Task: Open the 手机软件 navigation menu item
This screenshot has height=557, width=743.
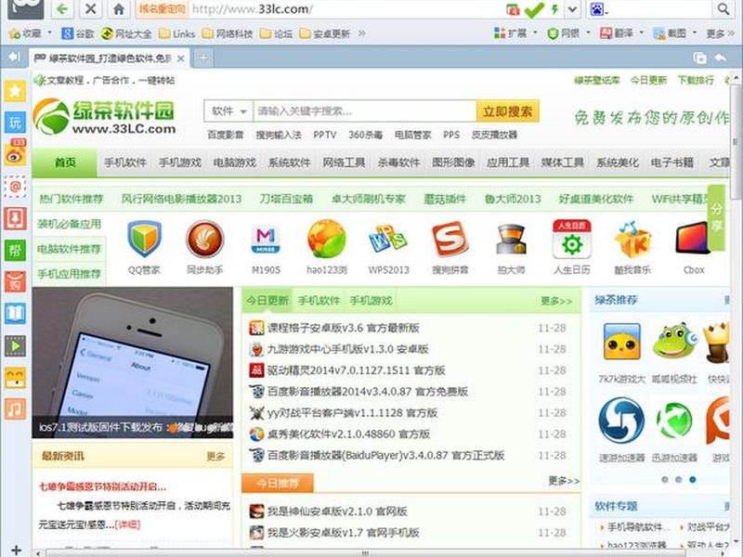Action: click(125, 162)
